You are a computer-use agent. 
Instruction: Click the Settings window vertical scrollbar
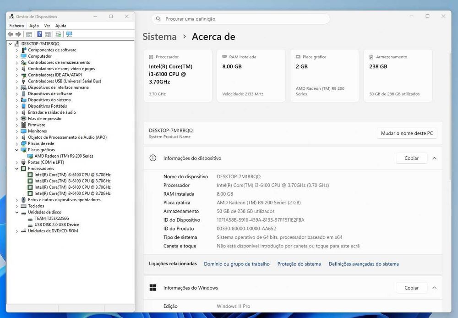(x=450, y=117)
